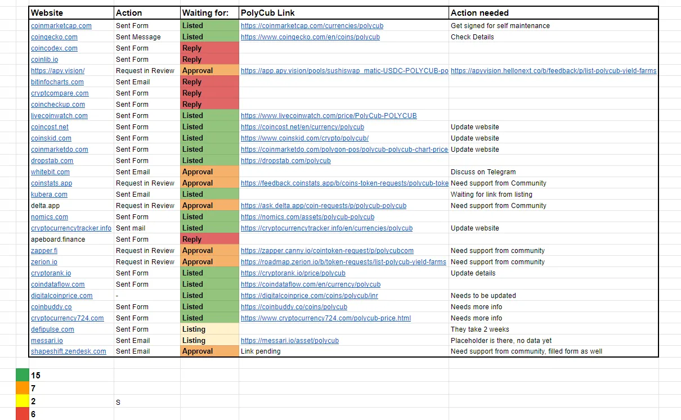Viewport: 681px width, 420px height.
Task: Open the coincheckup.com link
Action: (x=58, y=105)
